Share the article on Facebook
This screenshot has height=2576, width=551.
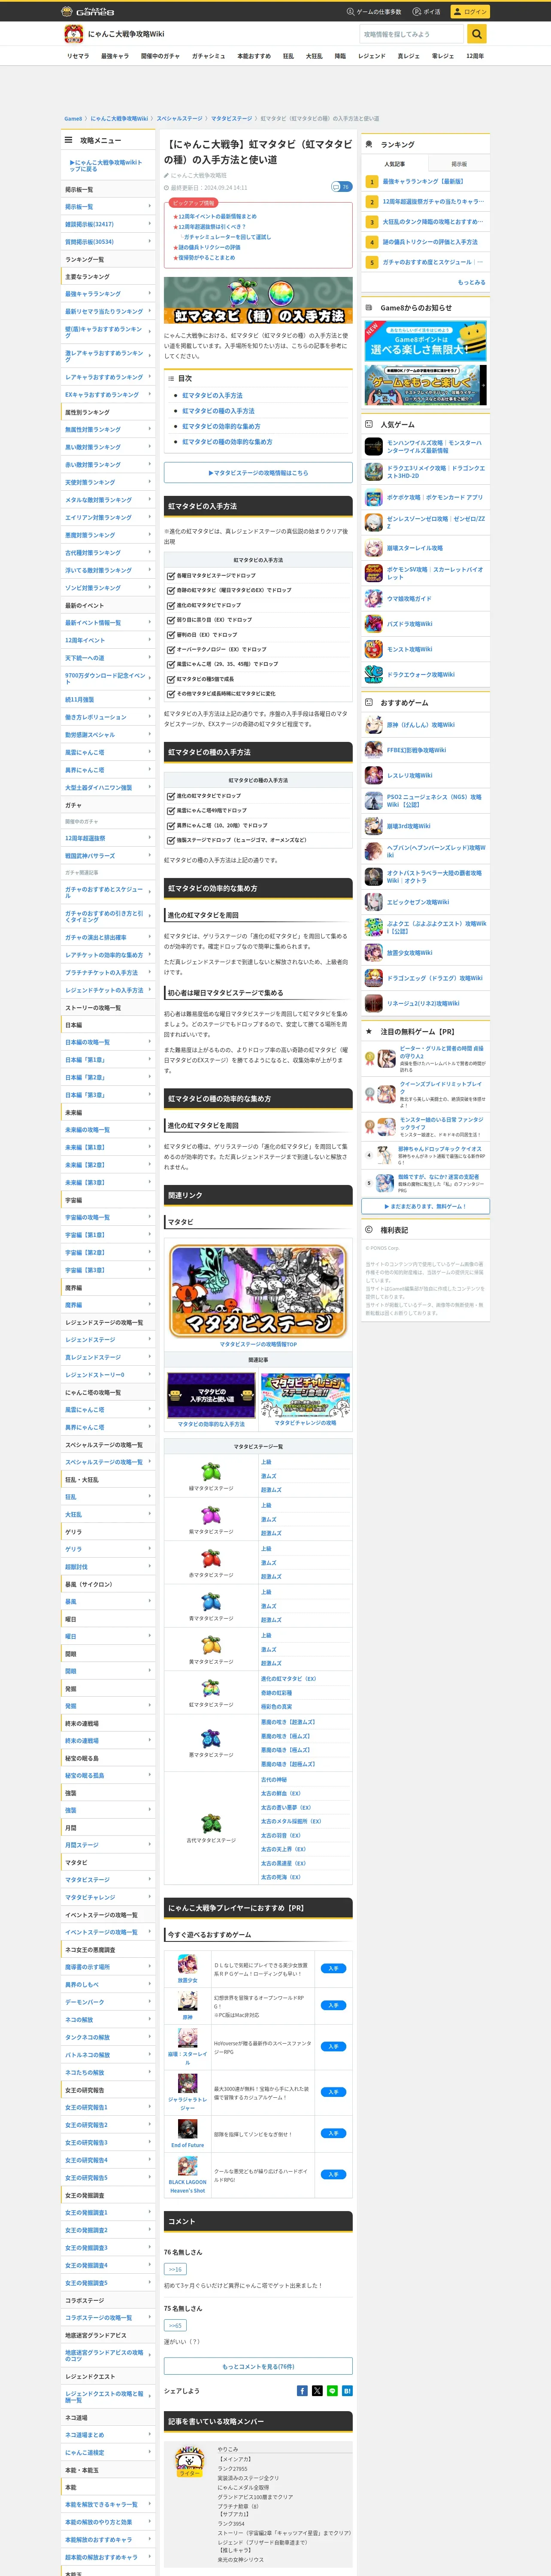tap(302, 2391)
